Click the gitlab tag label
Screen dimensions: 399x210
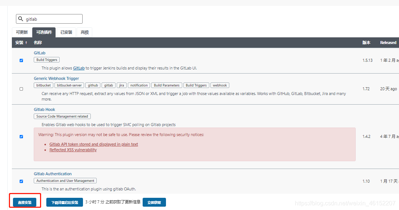tap(109, 85)
